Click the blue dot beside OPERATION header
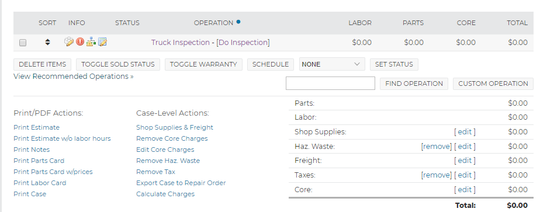 (238, 22)
